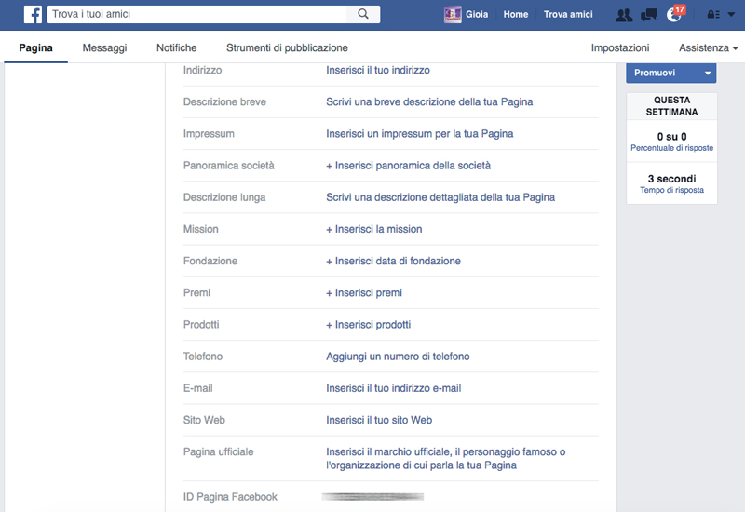Open the notifications globe icon
The width and height of the screenshot is (745, 512).
click(674, 15)
